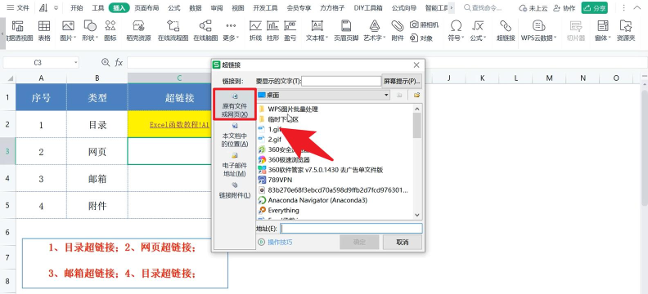Switch to the 开始 tab
This screenshot has width=648, height=294.
pyautogui.click(x=76, y=8)
